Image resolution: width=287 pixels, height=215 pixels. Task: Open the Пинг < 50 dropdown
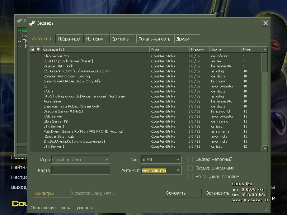click(161, 159)
